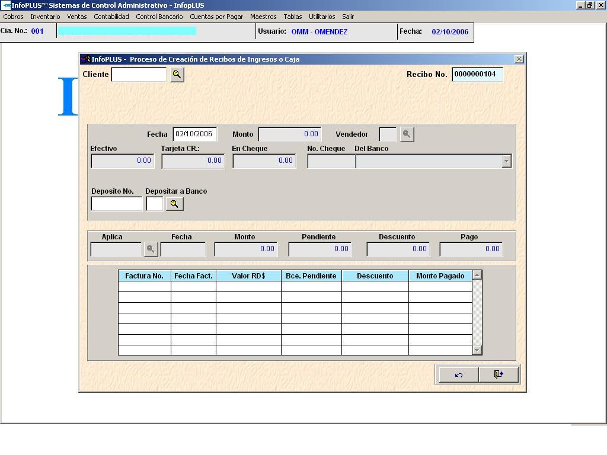Click the header date 02/10/2006
Screen dimensions: 607x455
point(450,32)
